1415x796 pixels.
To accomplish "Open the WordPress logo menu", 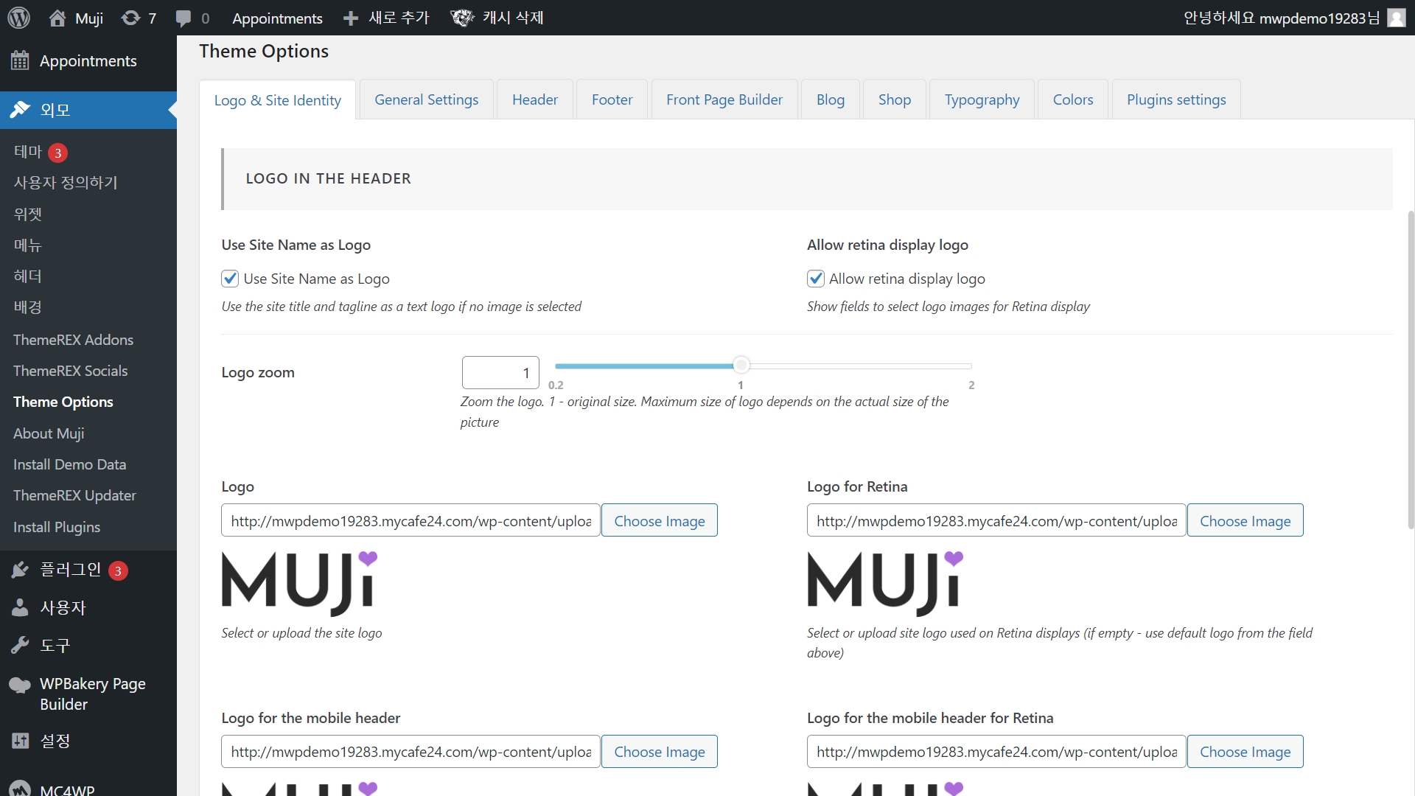I will (x=19, y=18).
